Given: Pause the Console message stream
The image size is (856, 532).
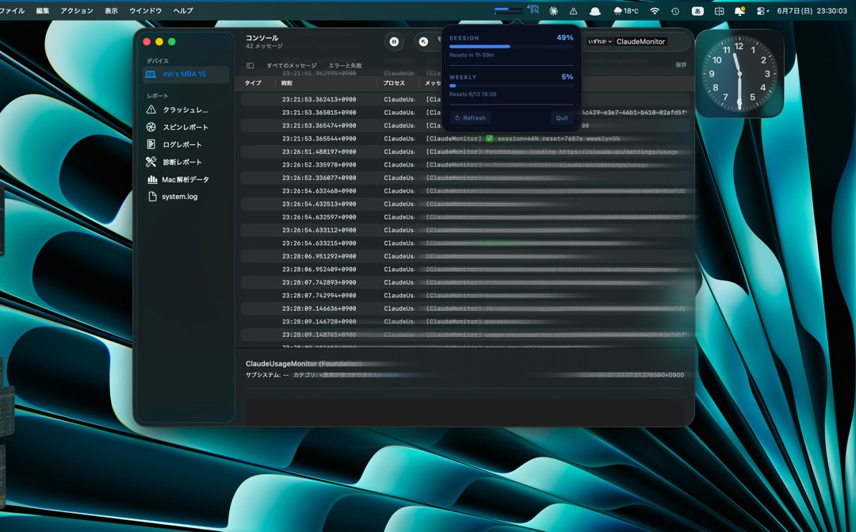Looking at the screenshot, I should coord(394,41).
